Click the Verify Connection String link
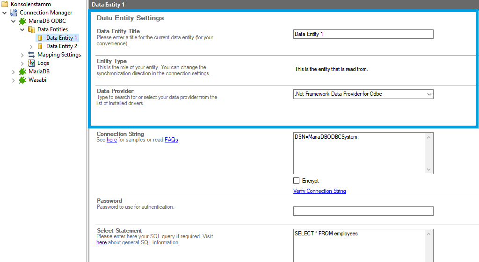This screenshot has width=479, height=262. click(319, 191)
